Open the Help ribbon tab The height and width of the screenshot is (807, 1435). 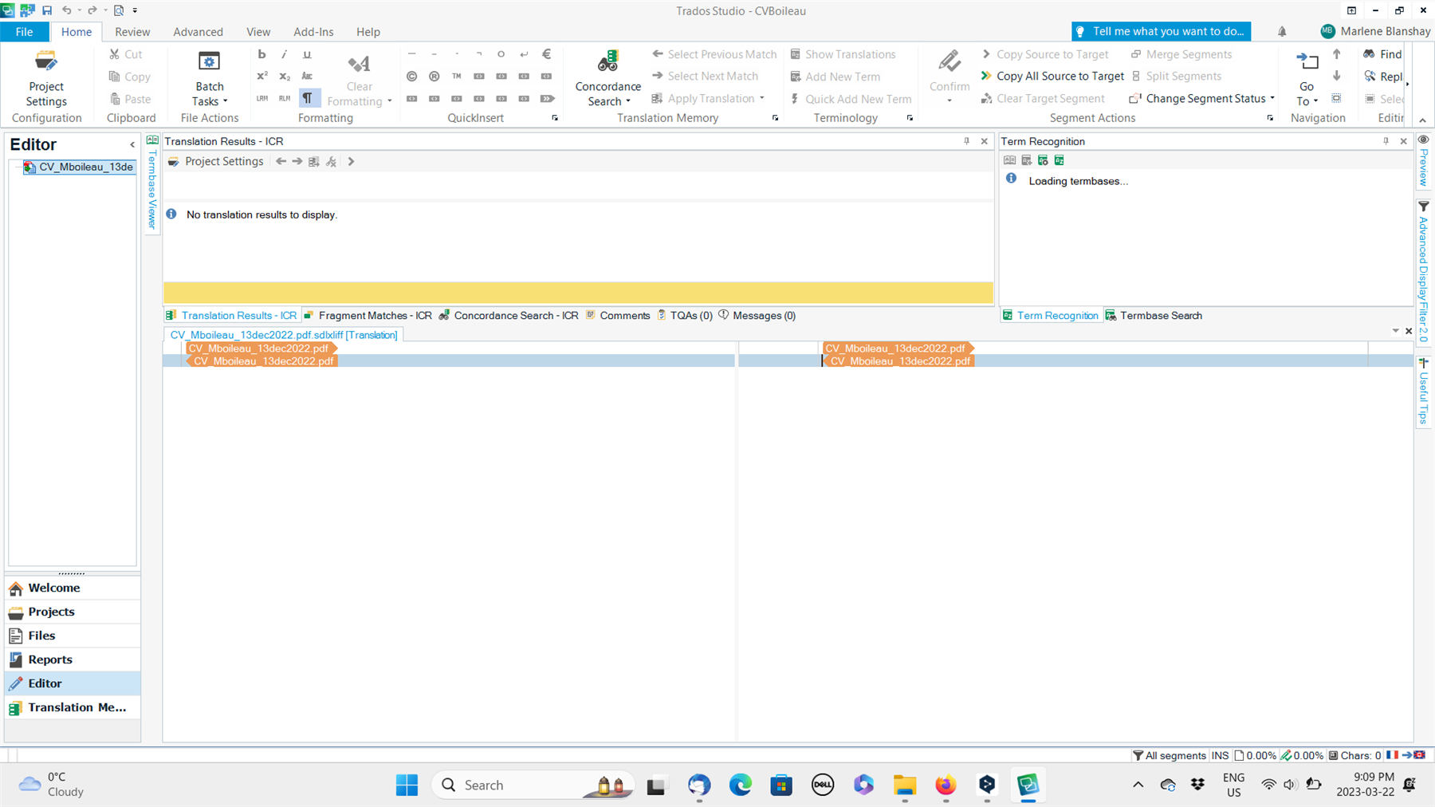pos(368,32)
